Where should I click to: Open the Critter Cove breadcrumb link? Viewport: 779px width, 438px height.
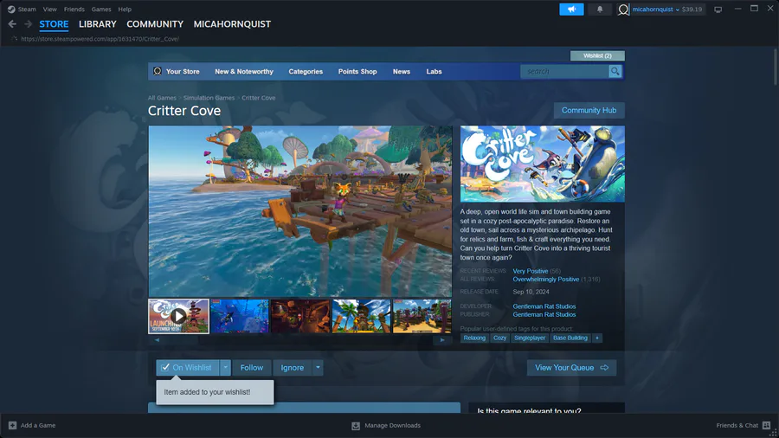[258, 98]
